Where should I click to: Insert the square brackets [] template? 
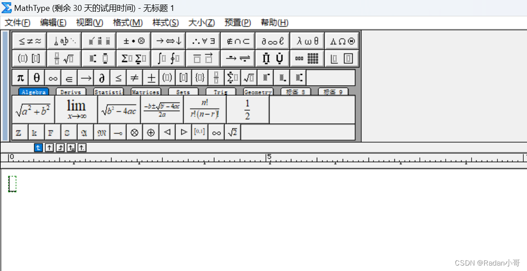pyautogui.click(x=184, y=78)
